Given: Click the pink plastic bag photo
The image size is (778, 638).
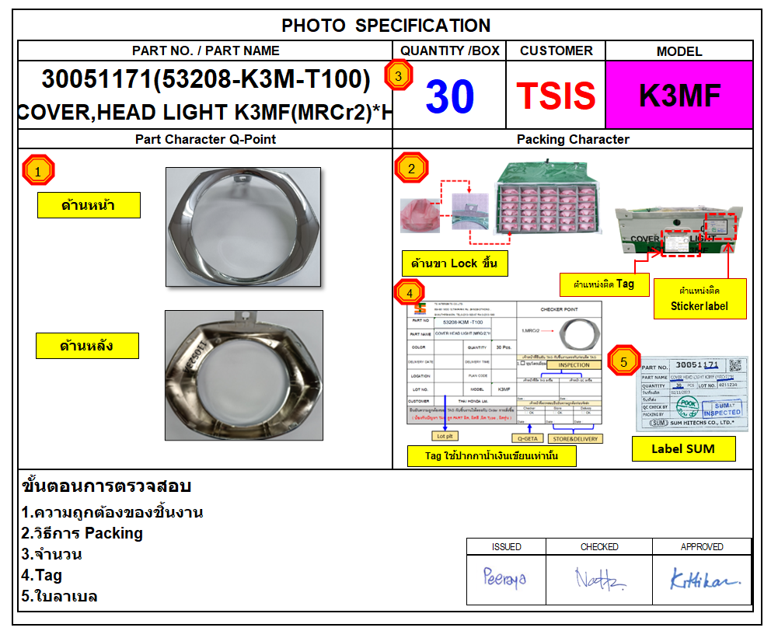Looking at the screenshot, I should (x=420, y=214).
